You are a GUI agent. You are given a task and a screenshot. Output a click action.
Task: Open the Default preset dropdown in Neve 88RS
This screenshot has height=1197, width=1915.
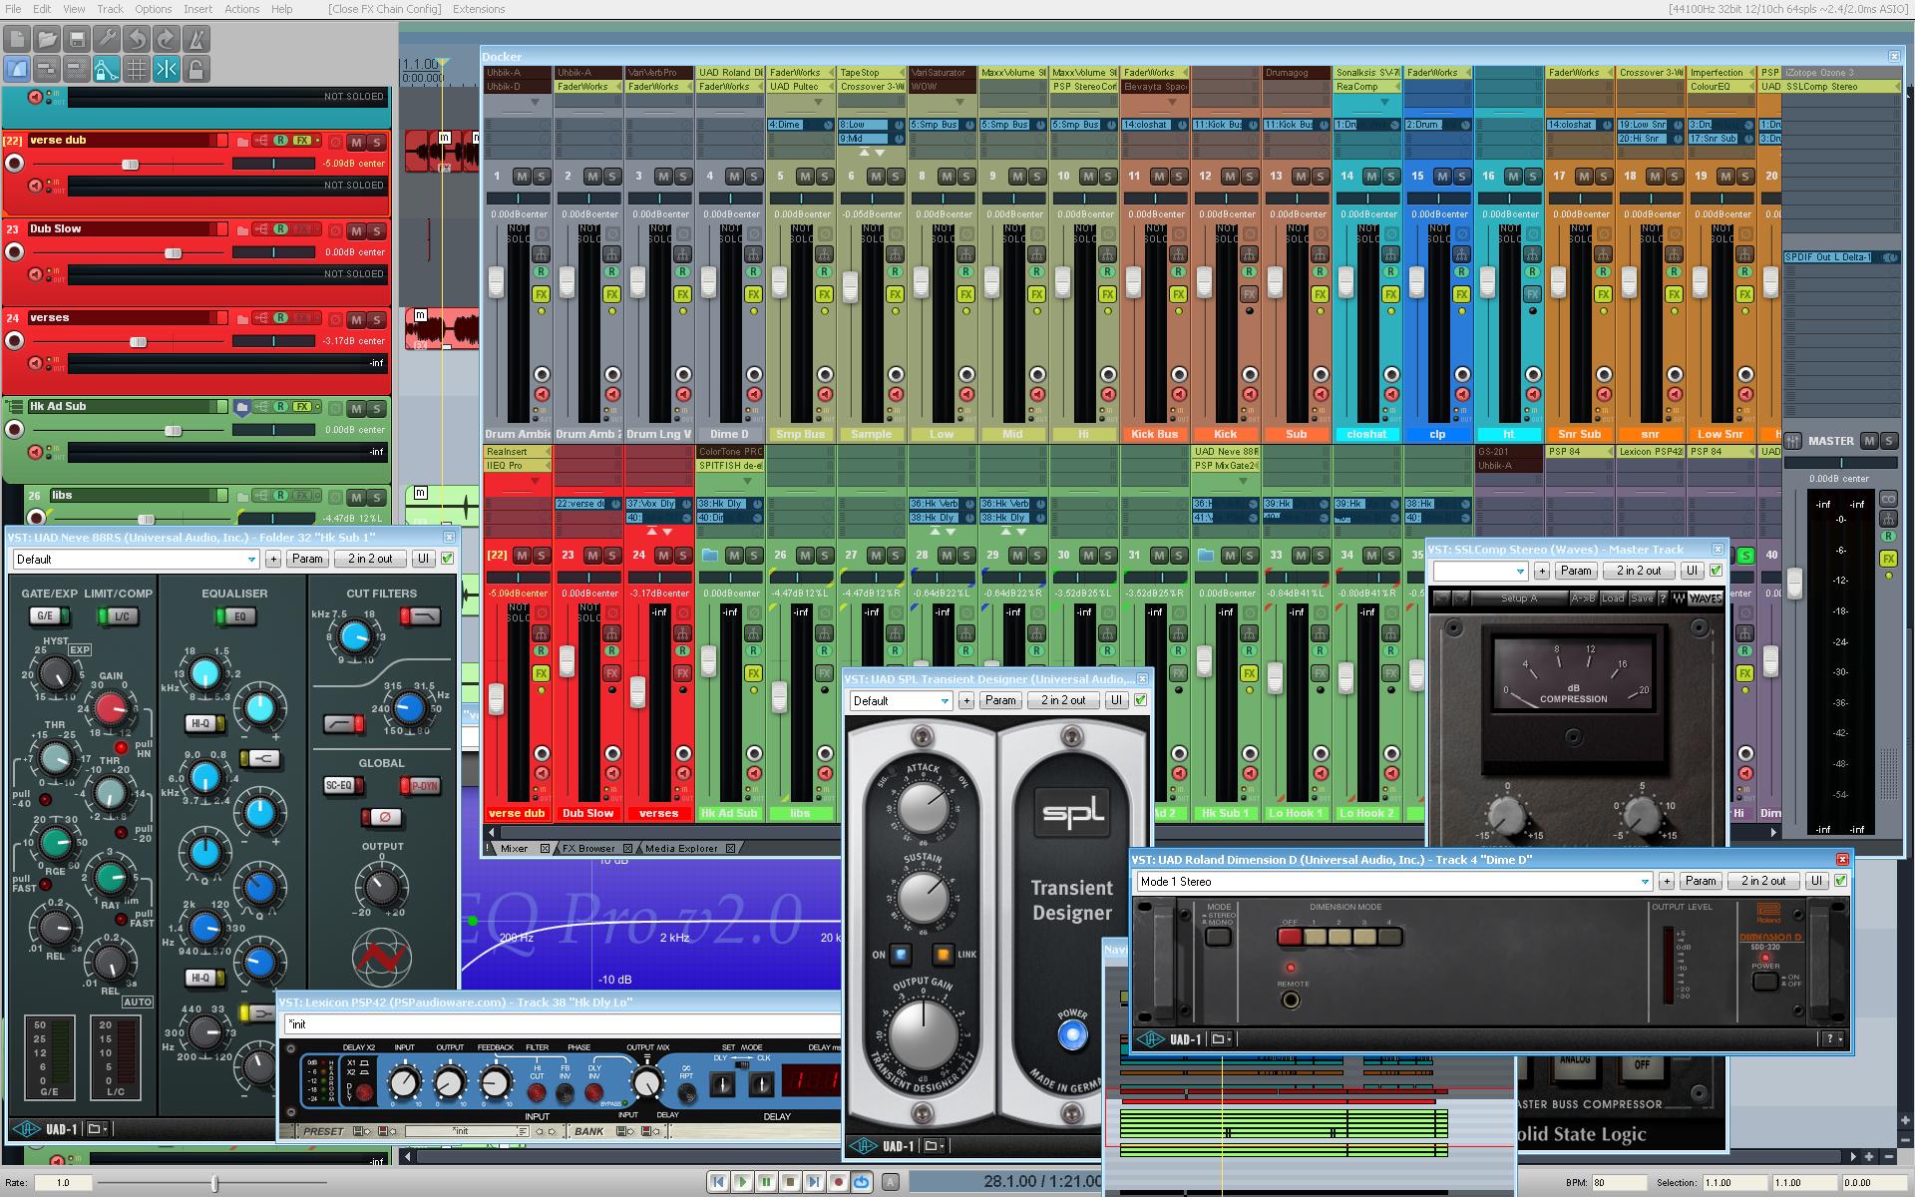click(136, 560)
